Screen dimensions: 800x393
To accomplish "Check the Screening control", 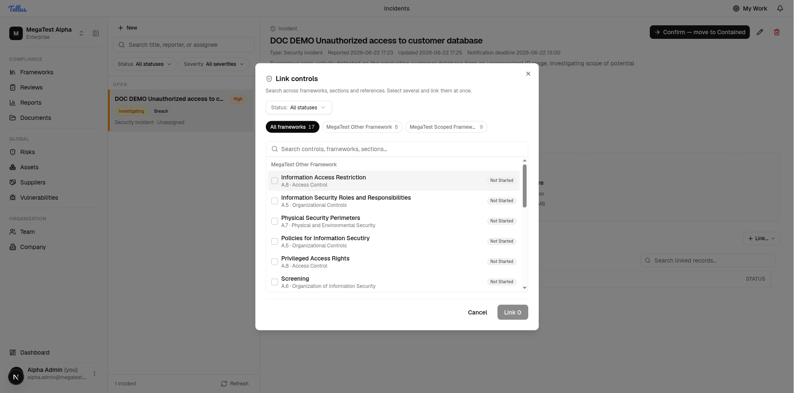I will [275, 282].
